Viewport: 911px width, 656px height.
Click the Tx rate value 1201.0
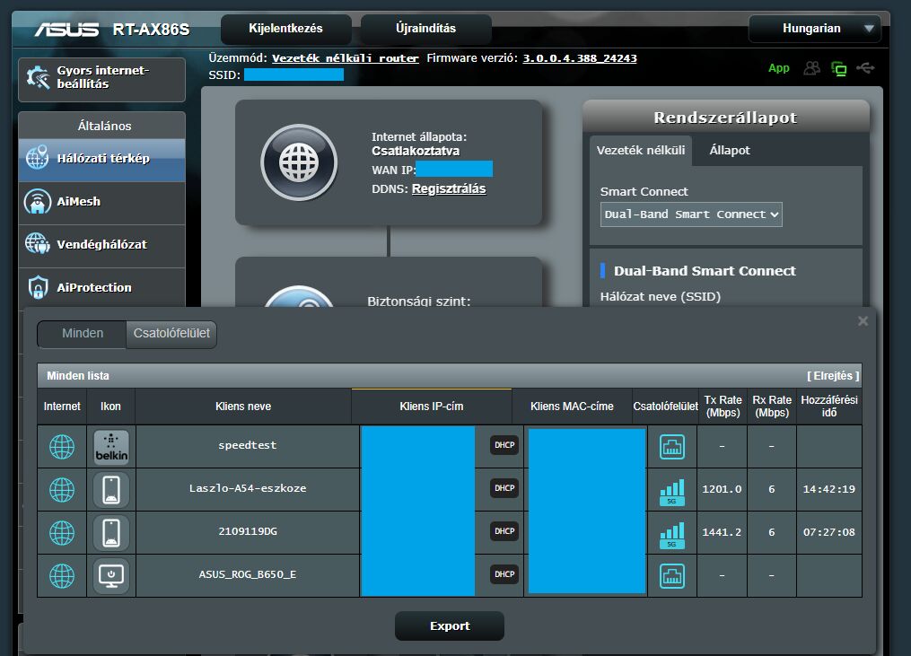(x=723, y=489)
